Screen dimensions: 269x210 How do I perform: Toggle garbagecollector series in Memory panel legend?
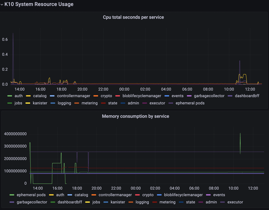tap(32, 202)
